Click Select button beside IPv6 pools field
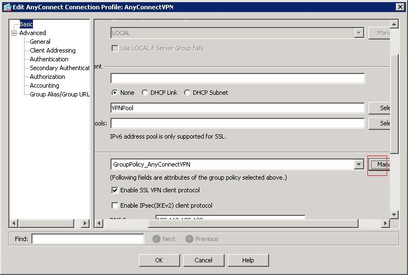 click(379, 123)
